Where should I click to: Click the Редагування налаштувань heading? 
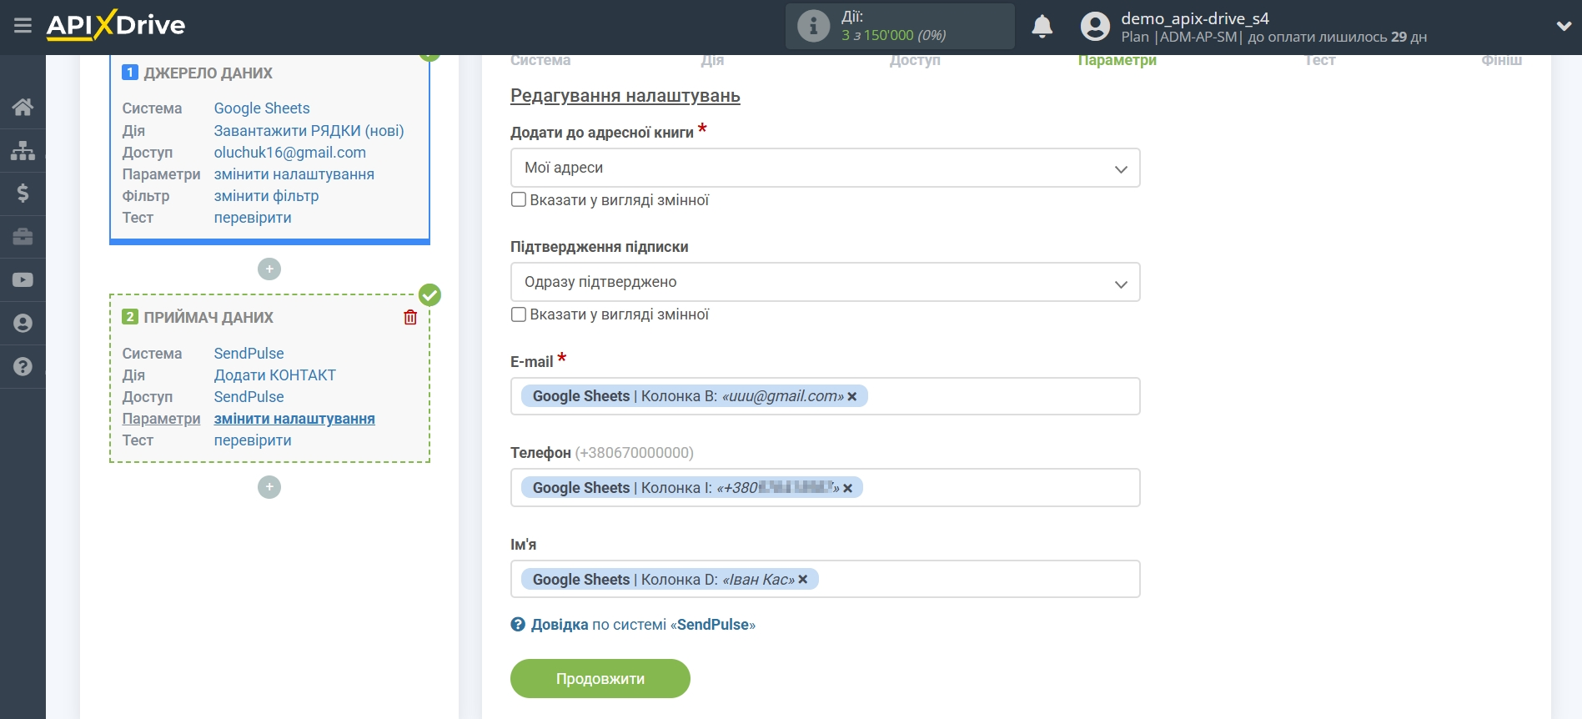[625, 96]
